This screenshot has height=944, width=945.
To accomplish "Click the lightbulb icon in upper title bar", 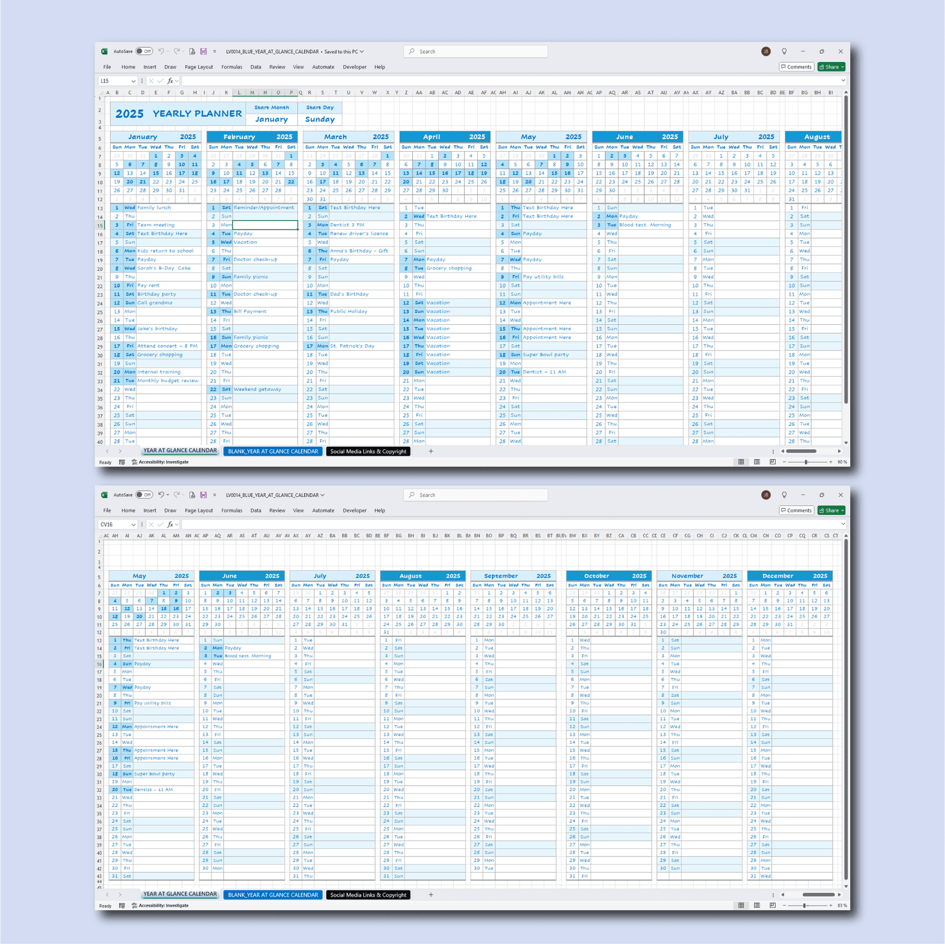I will point(784,51).
